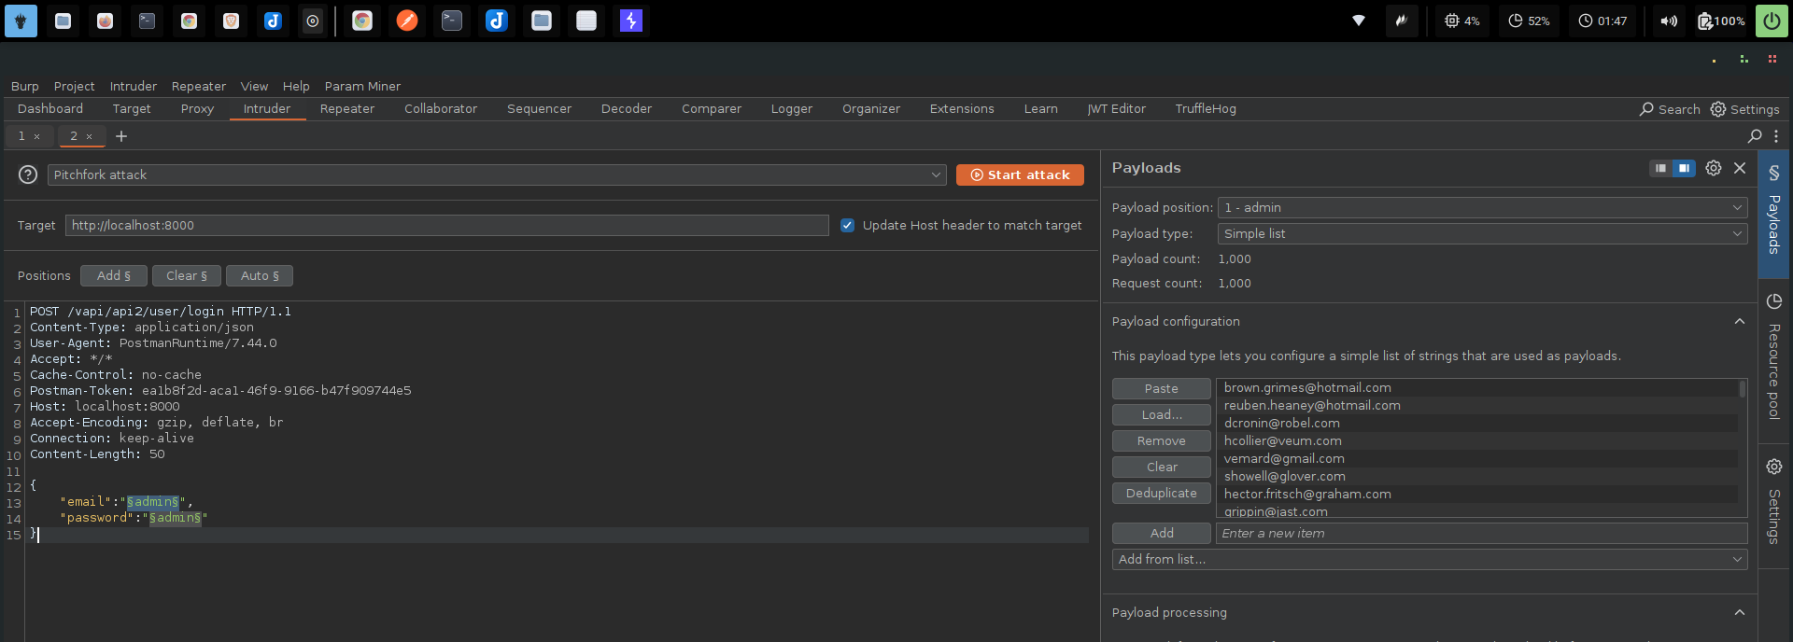Viewport: 1793px width, 642px height.
Task: Open the Burp menu
Action: pyautogui.click(x=25, y=86)
